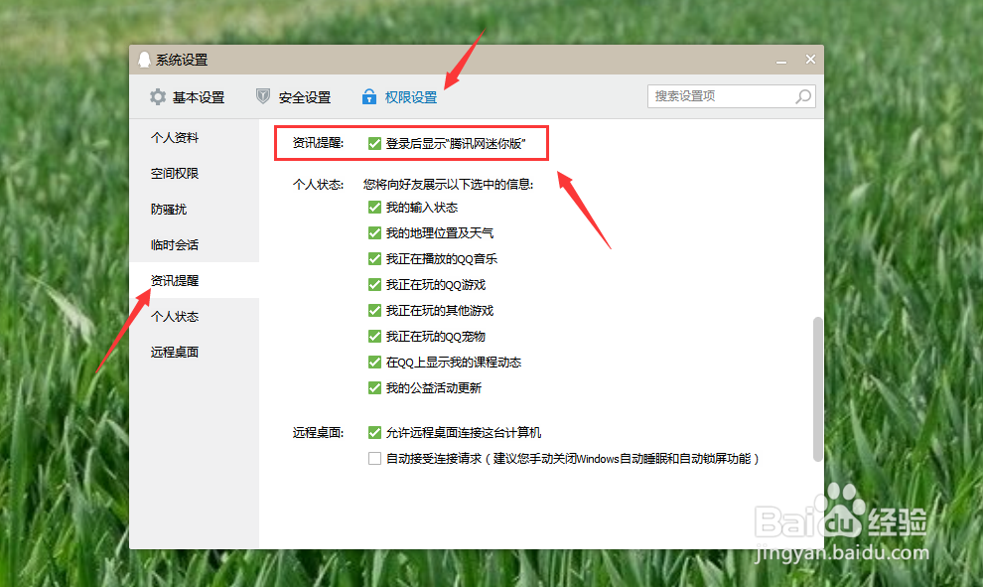Disable 登录后显示"腾讯网迷你版"
This screenshot has width=983, height=587.
point(374,143)
